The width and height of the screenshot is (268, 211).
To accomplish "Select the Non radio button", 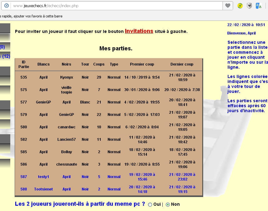I will pos(168,204).
